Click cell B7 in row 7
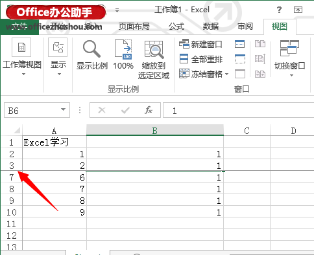 155,177
